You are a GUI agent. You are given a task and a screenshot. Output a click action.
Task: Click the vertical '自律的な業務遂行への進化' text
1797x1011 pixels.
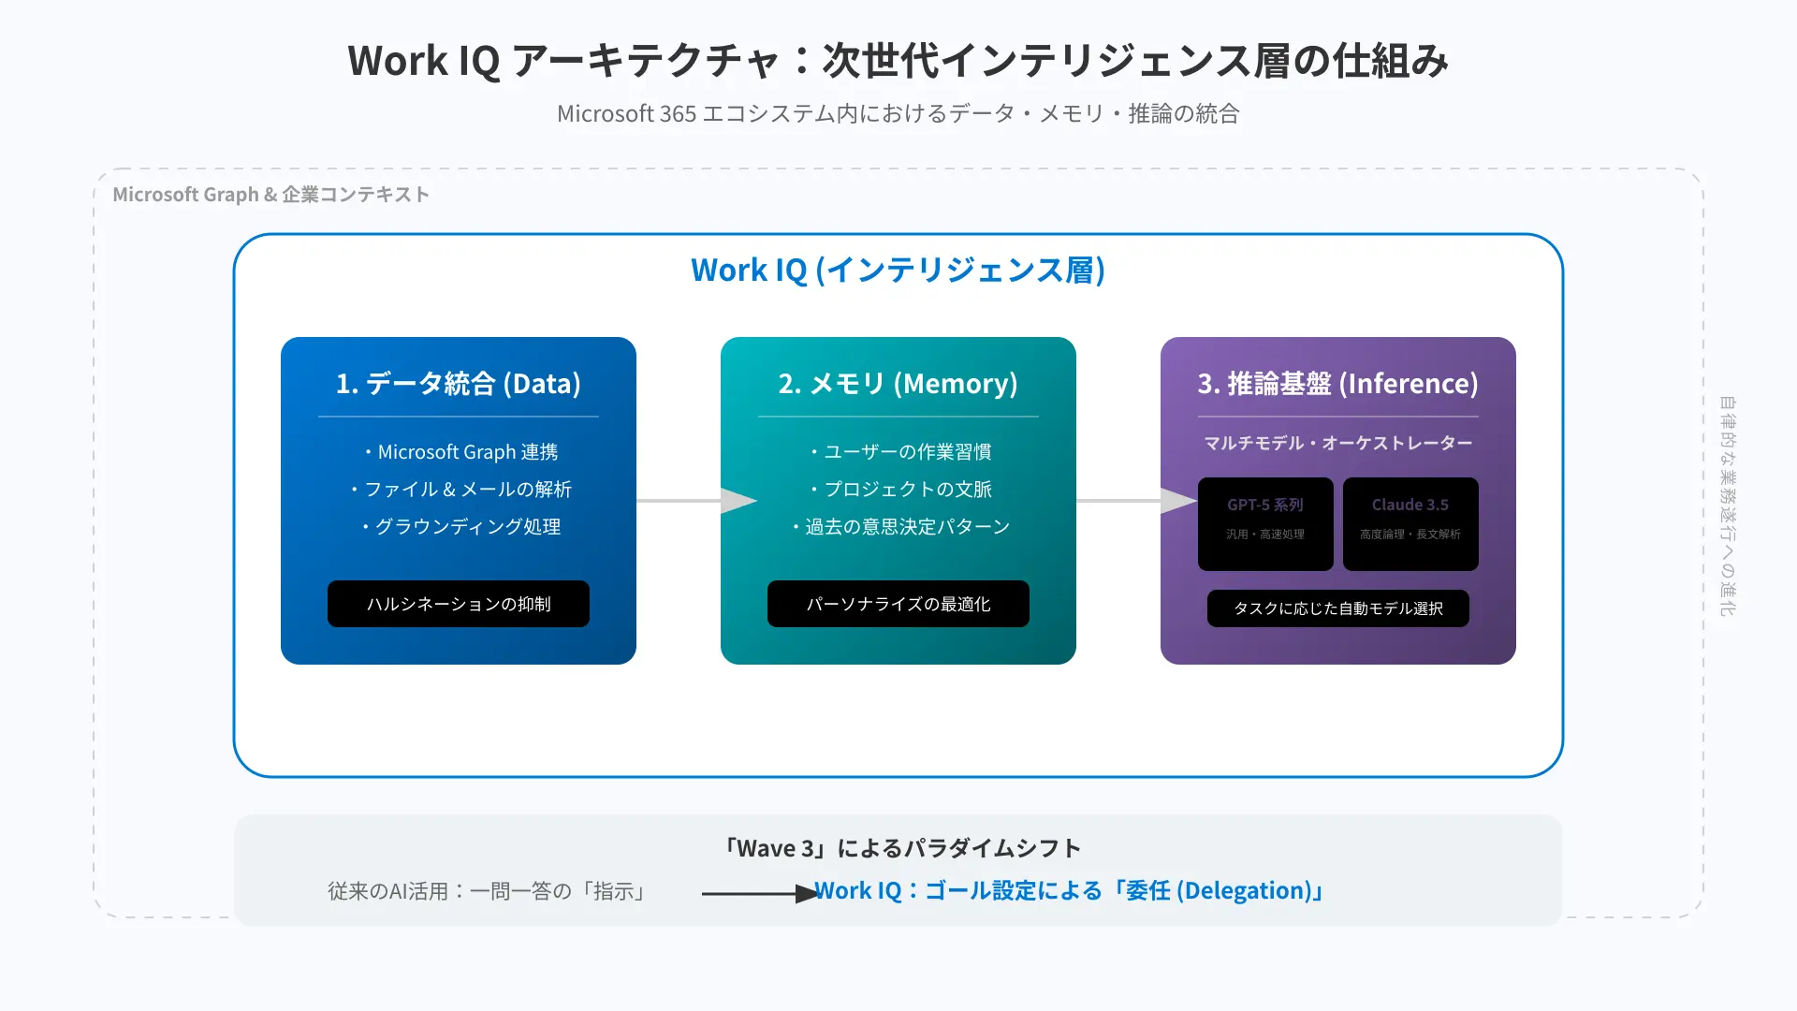coord(1727,505)
